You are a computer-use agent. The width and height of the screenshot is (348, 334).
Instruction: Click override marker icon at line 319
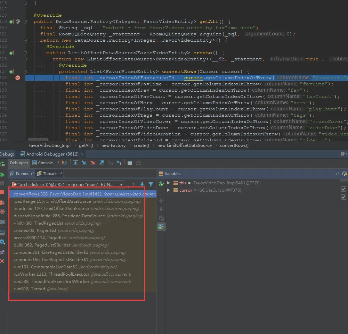[11, 22]
